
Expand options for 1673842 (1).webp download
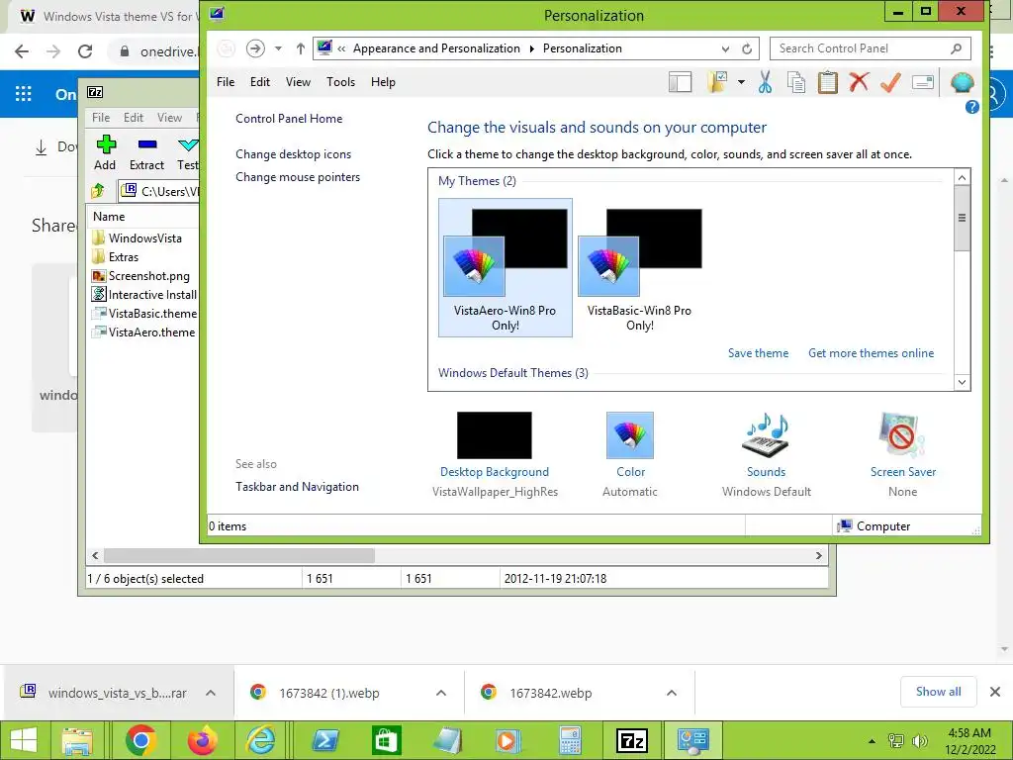pos(440,693)
